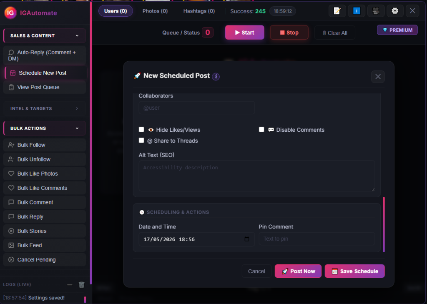The width and height of the screenshot is (427, 304).
Task: Click Clear All button
Action: click(335, 33)
